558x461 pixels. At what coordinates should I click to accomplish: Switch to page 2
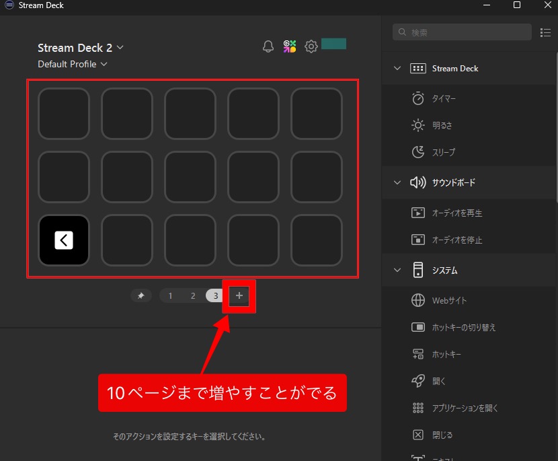(x=193, y=295)
